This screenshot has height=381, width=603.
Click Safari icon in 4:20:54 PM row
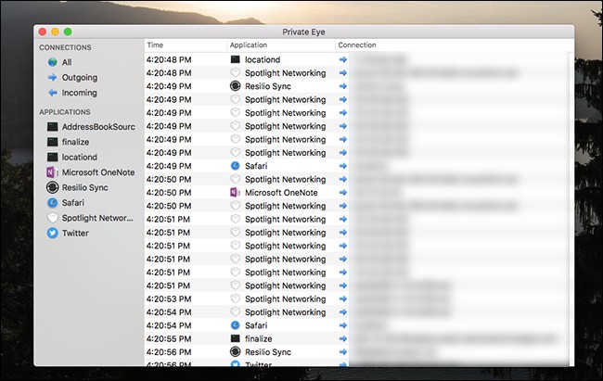[x=235, y=325]
